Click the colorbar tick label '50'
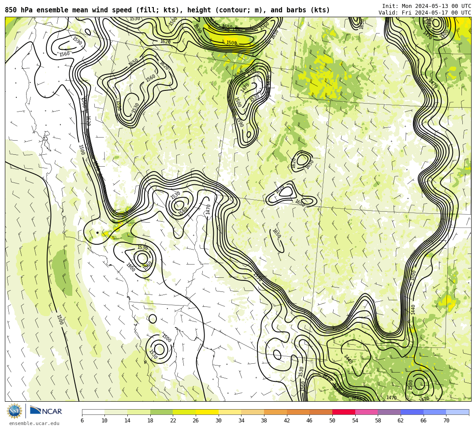This screenshot has height=429, width=476. 332,421
